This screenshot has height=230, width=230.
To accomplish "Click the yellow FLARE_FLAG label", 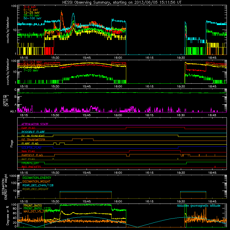I will click(x=30, y=143).
